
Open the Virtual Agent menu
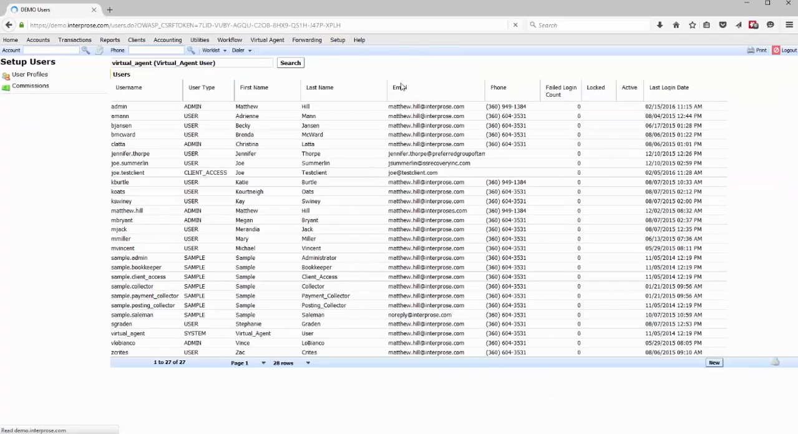point(267,40)
